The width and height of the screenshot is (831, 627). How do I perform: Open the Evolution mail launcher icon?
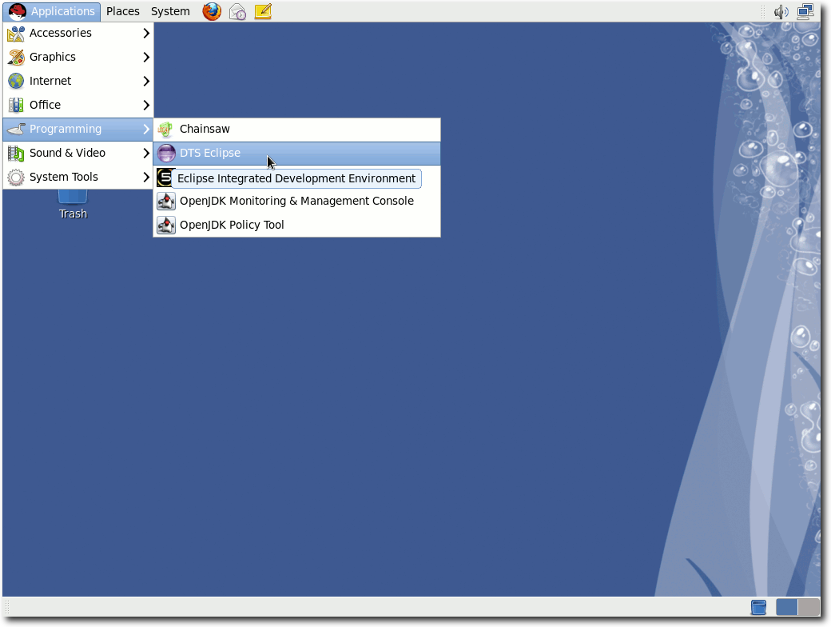pyautogui.click(x=237, y=11)
